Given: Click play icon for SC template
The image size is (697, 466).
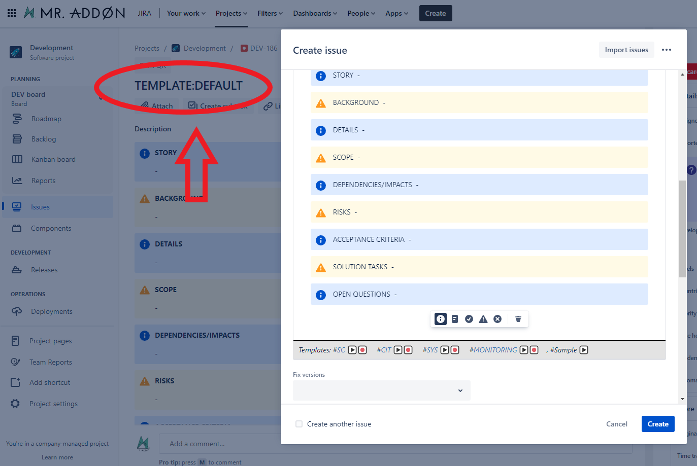Looking at the screenshot, I should (352, 350).
